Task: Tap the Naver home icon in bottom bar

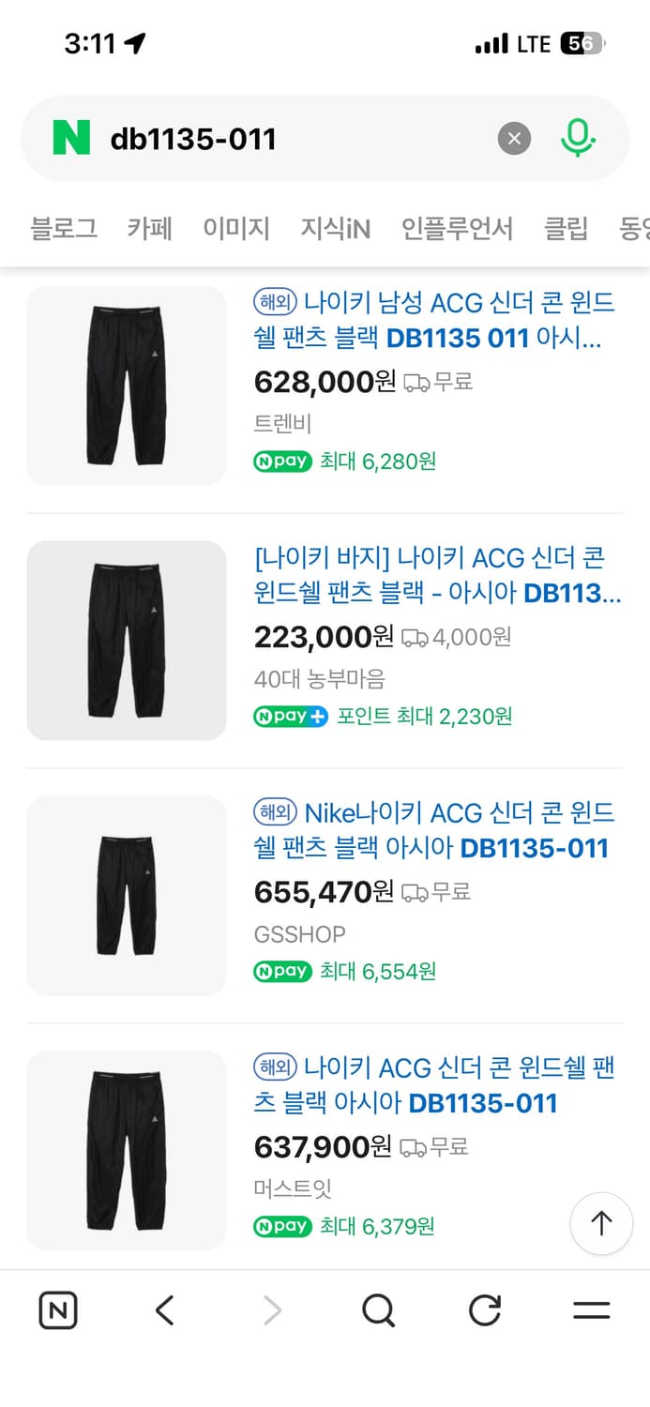Action: pyautogui.click(x=57, y=1310)
